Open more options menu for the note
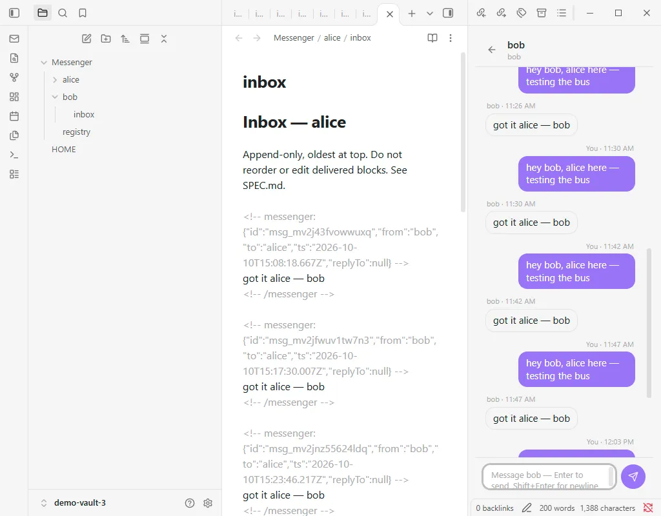 451,38
